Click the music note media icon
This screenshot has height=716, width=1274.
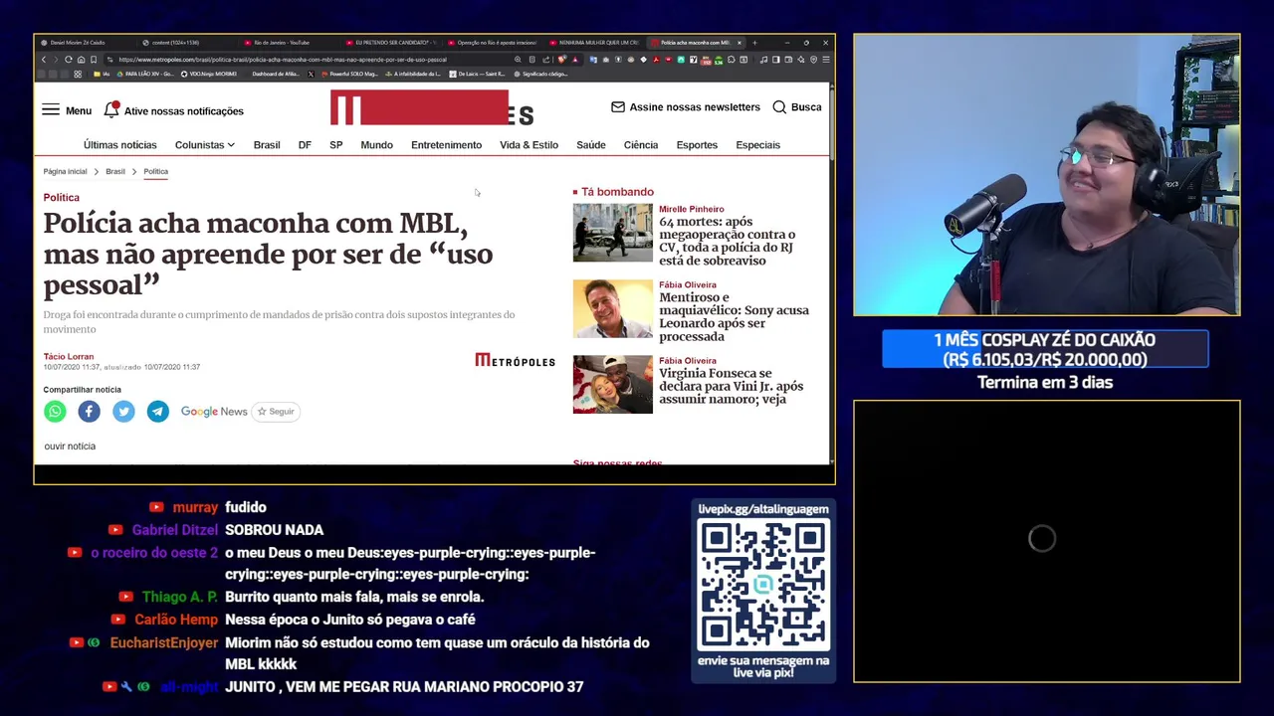(x=763, y=60)
